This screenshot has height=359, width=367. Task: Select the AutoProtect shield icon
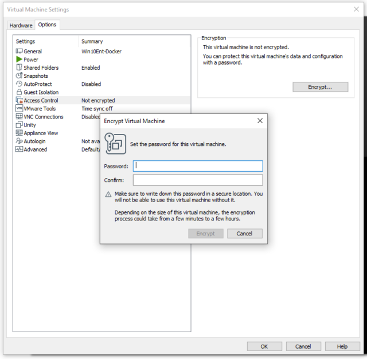coord(19,84)
